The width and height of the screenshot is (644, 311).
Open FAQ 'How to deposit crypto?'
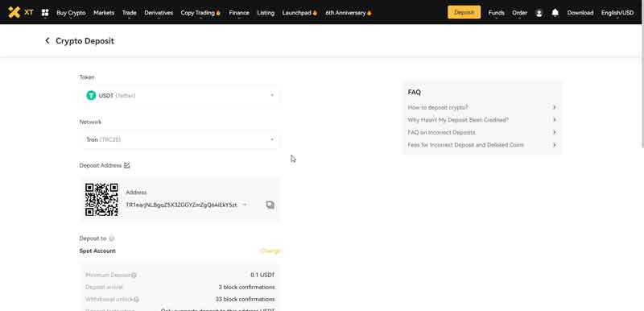tap(438, 107)
